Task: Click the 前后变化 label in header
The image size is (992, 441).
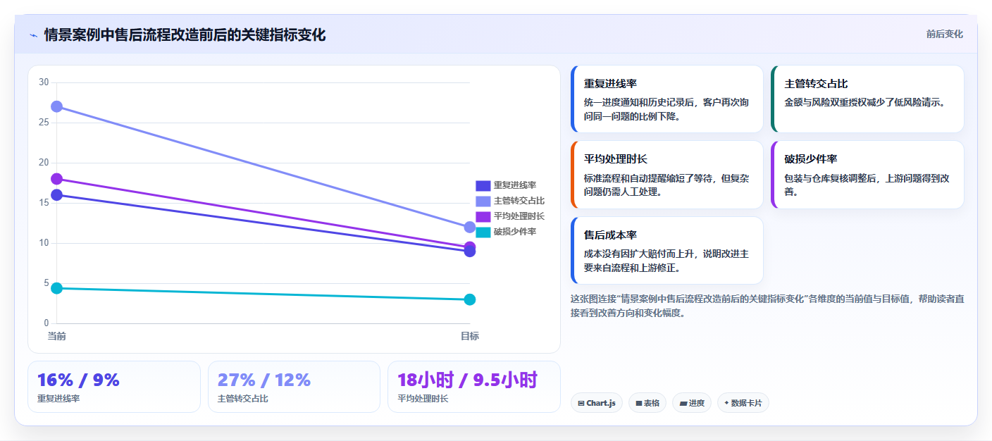Action: point(944,35)
